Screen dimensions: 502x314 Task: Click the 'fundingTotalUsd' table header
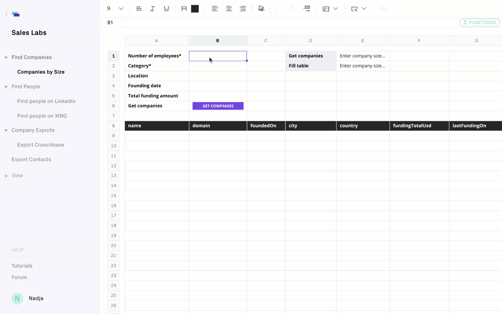(x=419, y=126)
